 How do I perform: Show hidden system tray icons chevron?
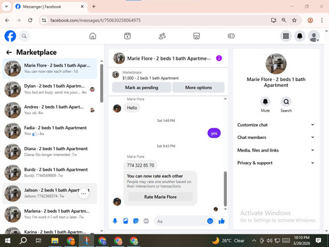[x=254, y=240]
